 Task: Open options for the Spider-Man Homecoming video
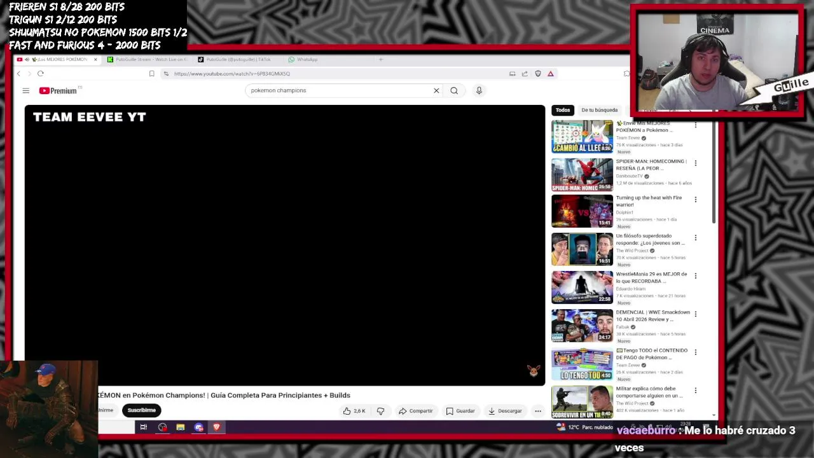[x=695, y=163]
